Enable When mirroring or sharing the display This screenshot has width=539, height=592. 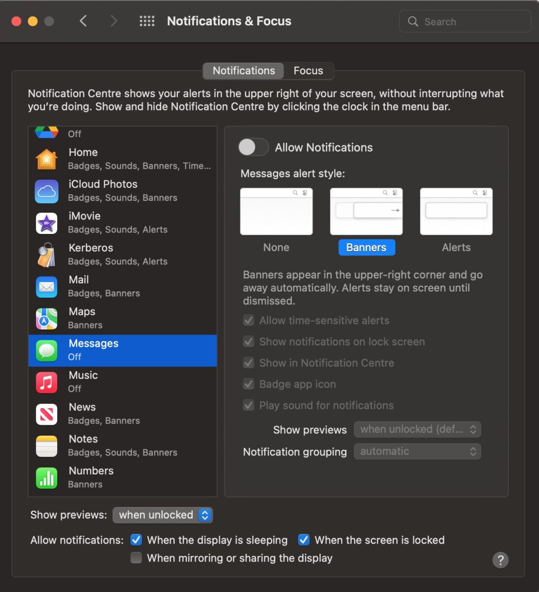[x=136, y=557]
